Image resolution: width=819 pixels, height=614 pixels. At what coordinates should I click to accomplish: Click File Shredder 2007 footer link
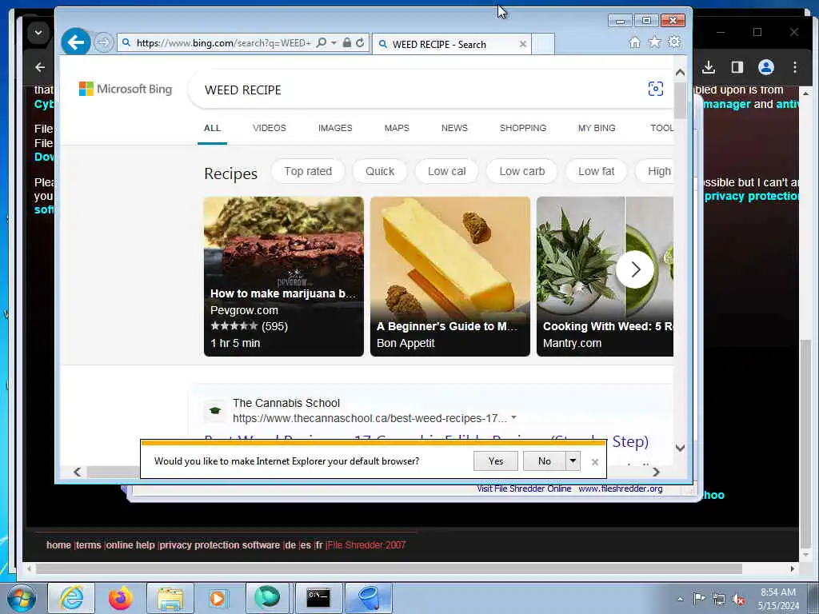(x=366, y=545)
